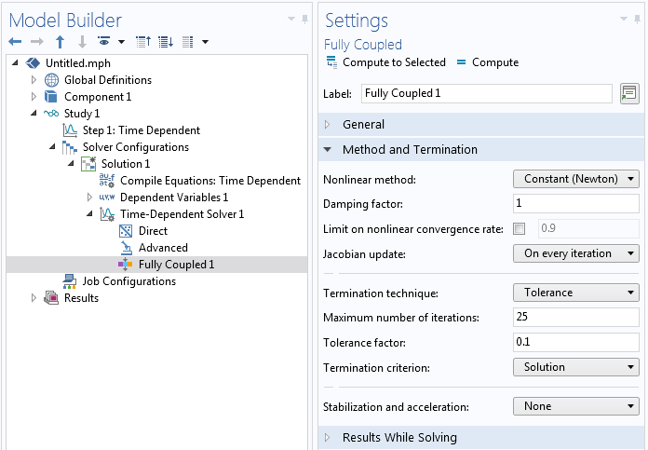Click the Collapse All tree icon
The width and height of the screenshot is (648, 450).
(x=143, y=42)
